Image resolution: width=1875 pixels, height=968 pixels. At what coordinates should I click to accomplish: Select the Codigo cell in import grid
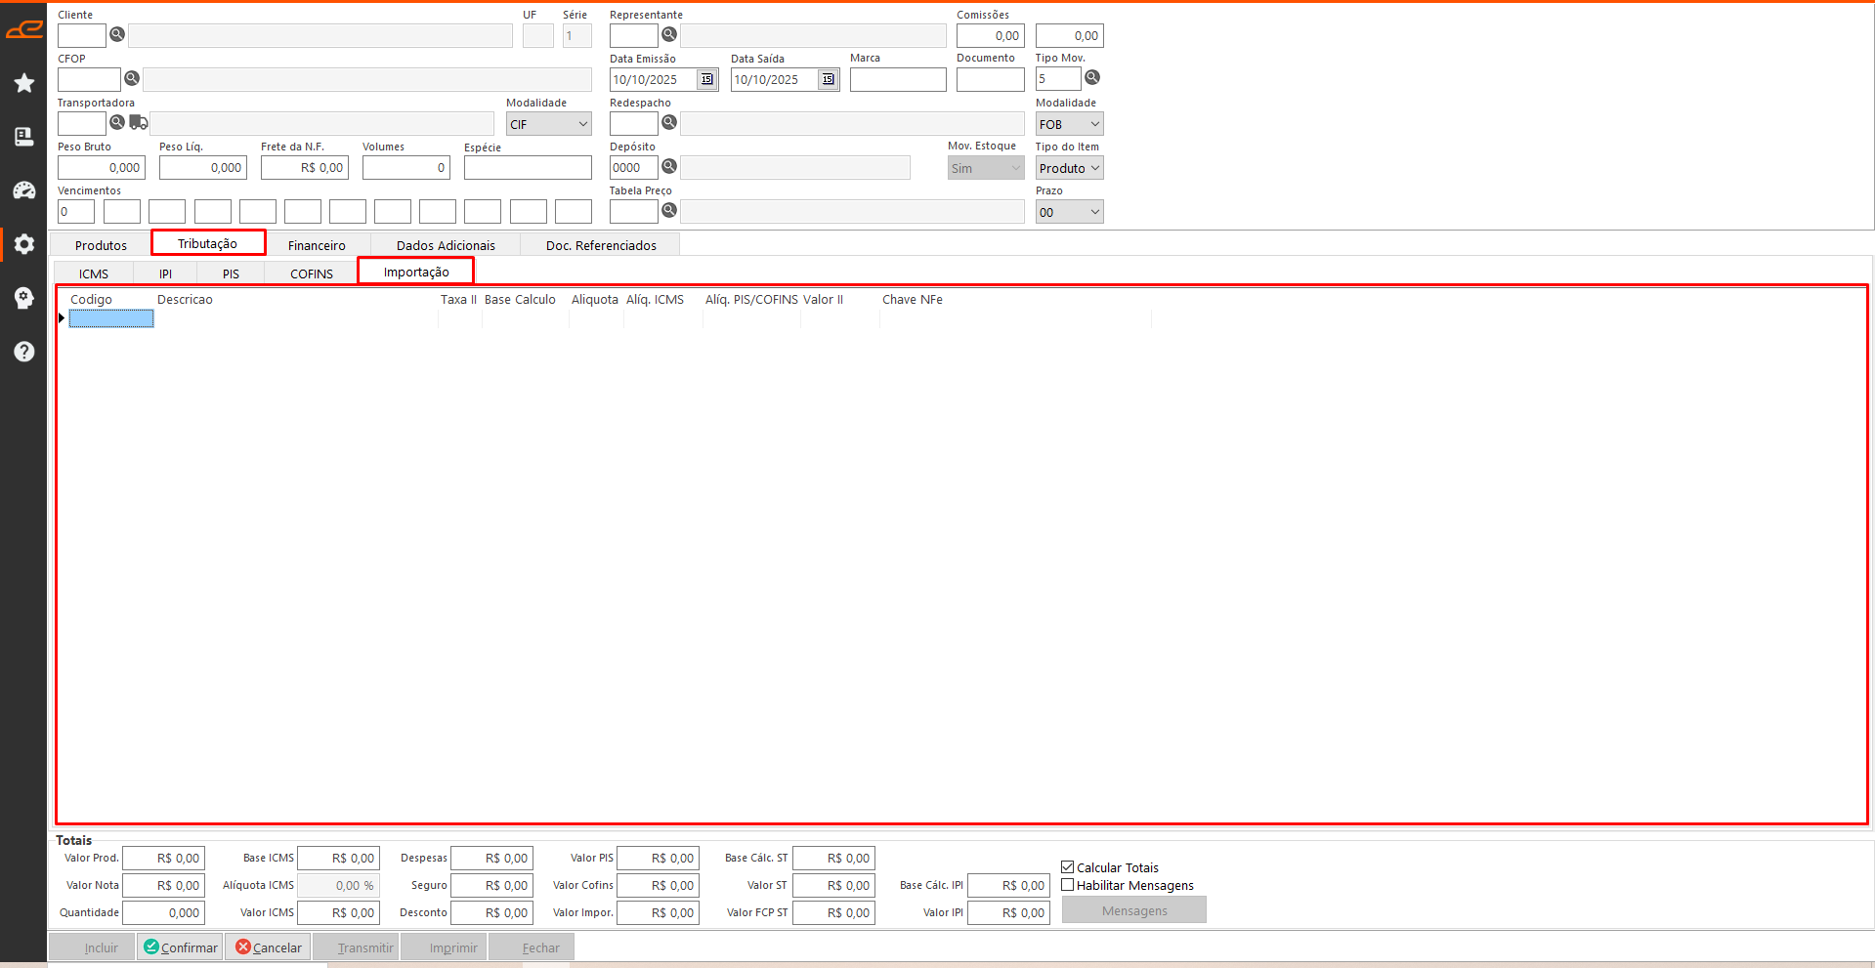(x=111, y=318)
